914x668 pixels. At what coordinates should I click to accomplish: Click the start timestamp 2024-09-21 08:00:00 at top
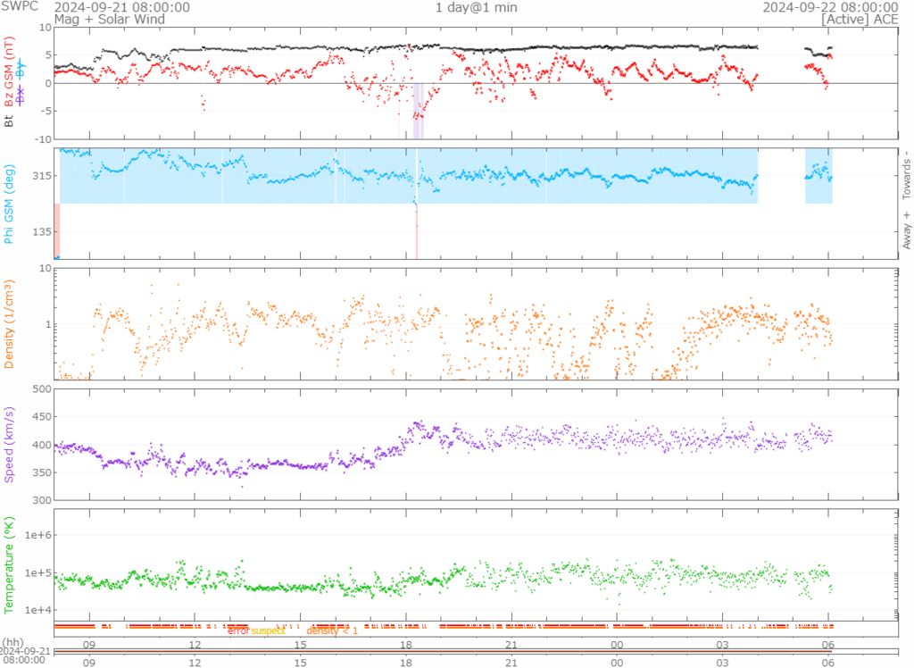coord(121,7)
